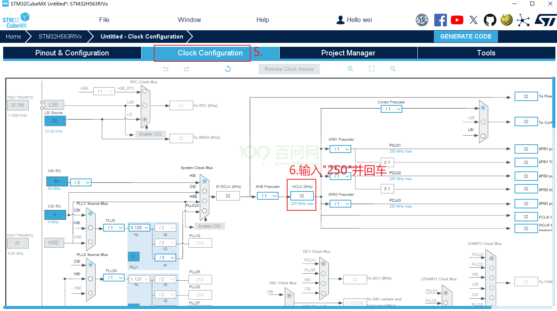Open the Help menu
Screen dimensions: 557x311
tap(262, 20)
